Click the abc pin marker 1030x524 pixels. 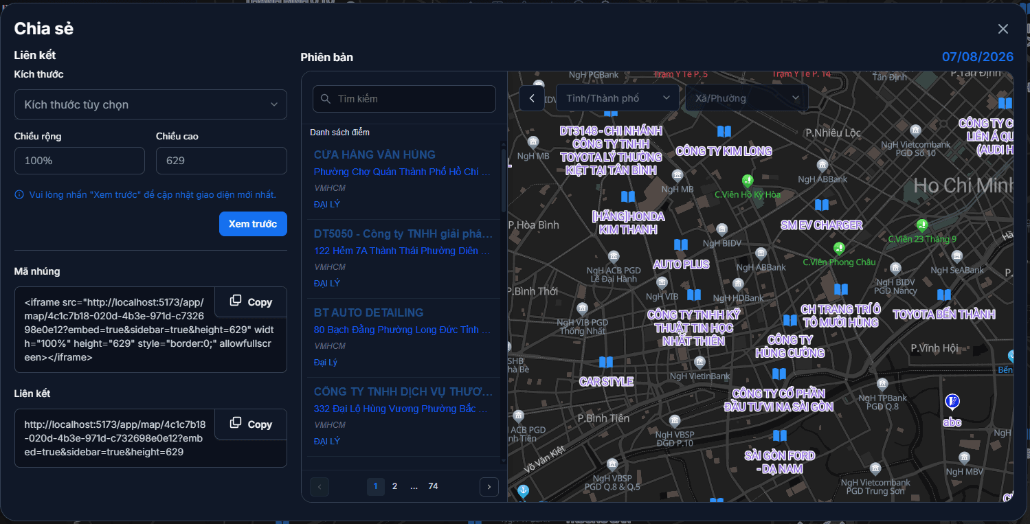coord(952,402)
